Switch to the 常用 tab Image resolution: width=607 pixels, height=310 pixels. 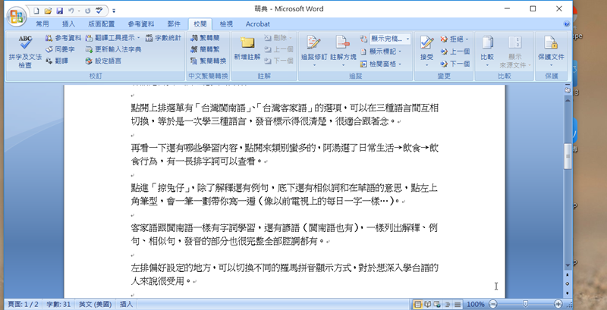pos(42,24)
